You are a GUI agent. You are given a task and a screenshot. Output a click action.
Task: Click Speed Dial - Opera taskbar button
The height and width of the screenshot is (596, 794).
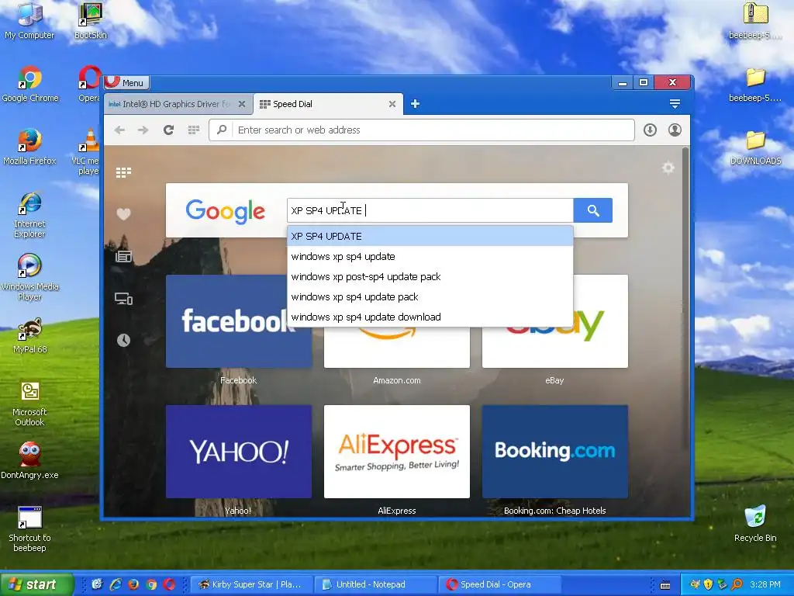coord(499,584)
